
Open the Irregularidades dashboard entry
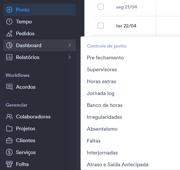[104, 117]
